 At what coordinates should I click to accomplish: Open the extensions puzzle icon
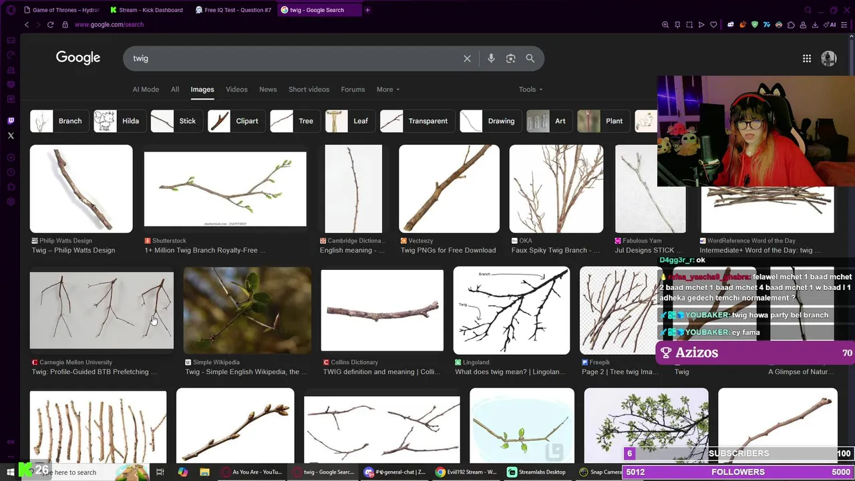(x=791, y=25)
